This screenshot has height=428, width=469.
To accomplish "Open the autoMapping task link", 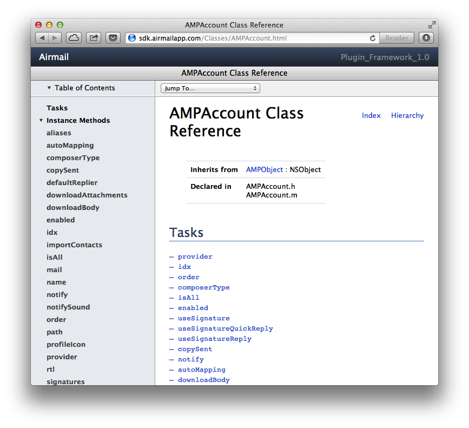I will click(202, 370).
